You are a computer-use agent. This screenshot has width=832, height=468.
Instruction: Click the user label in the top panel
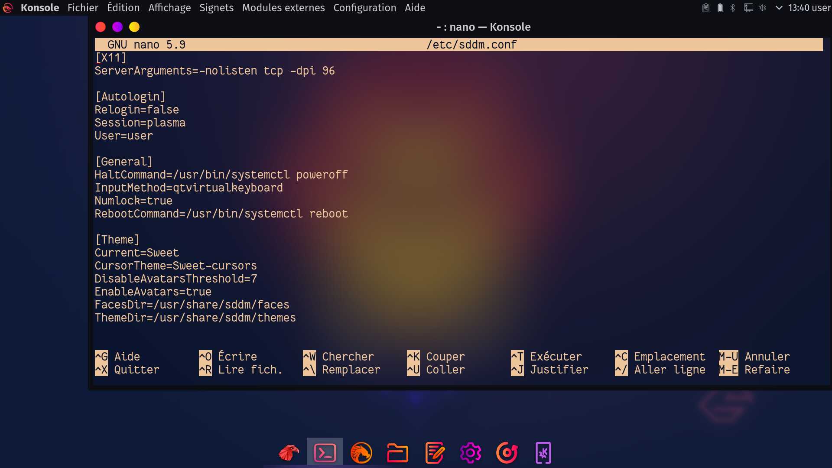(x=821, y=8)
